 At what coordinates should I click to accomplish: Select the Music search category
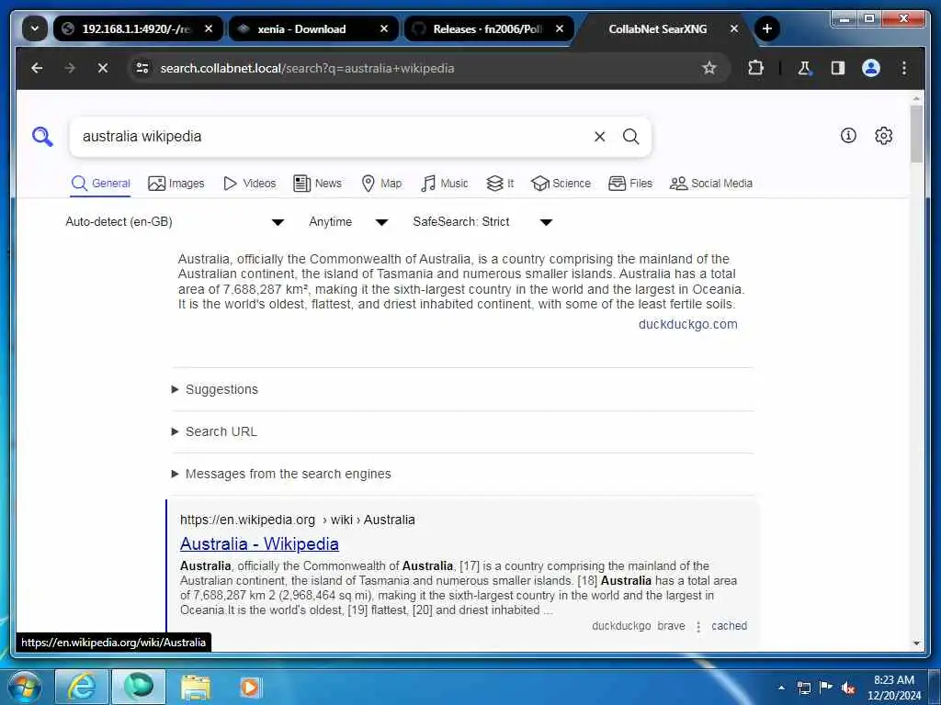click(x=444, y=184)
